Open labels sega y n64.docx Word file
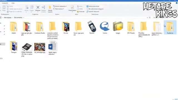Viewport: 178px width, 100px height. point(53,48)
